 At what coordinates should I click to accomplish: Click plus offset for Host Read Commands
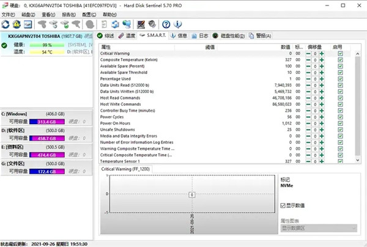pos(322,98)
